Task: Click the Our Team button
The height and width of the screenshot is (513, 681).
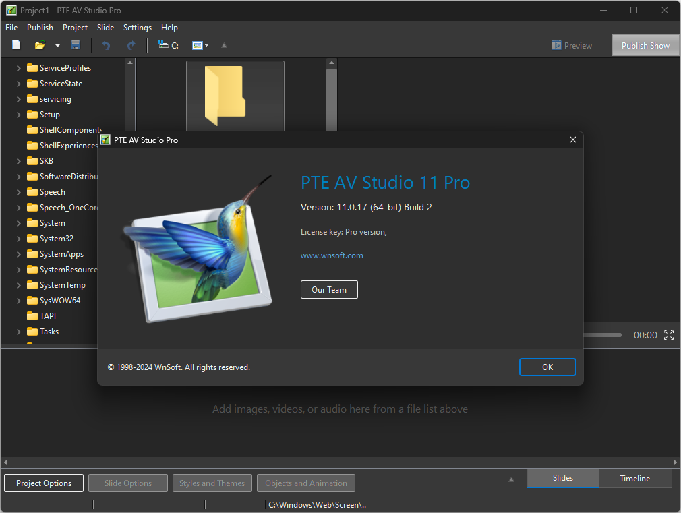Action: click(329, 290)
